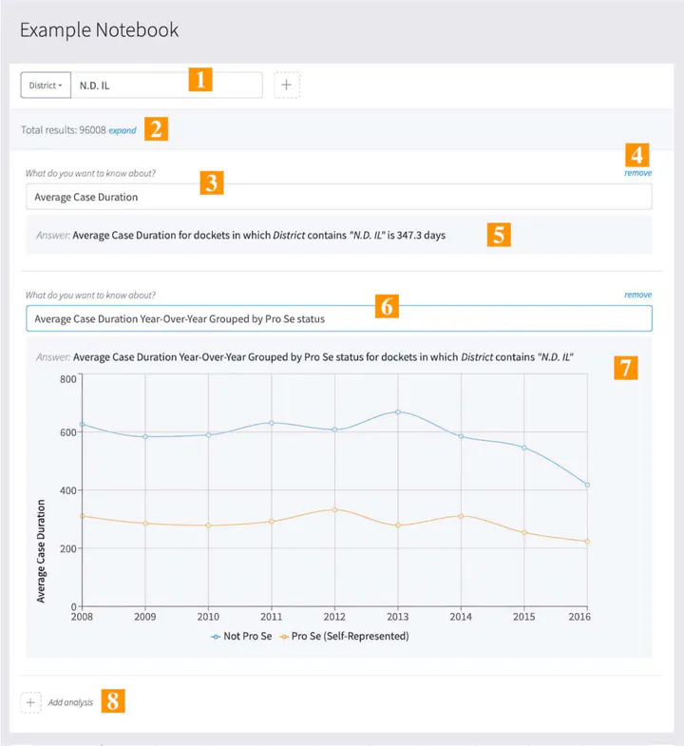Screen dimensions: 684x746
Task: Click orange annotation marker number 6
Action: coord(387,306)
